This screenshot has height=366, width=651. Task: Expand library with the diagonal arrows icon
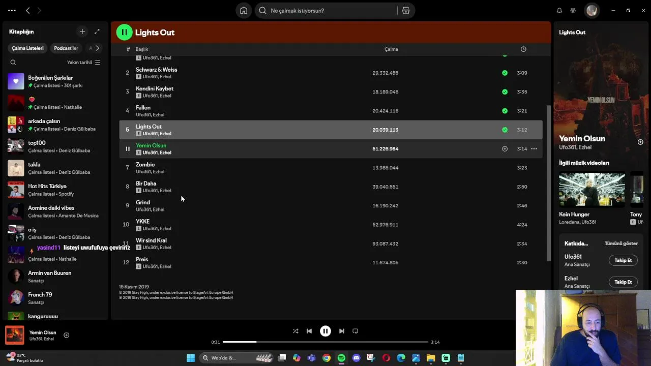tap(97, 32)
